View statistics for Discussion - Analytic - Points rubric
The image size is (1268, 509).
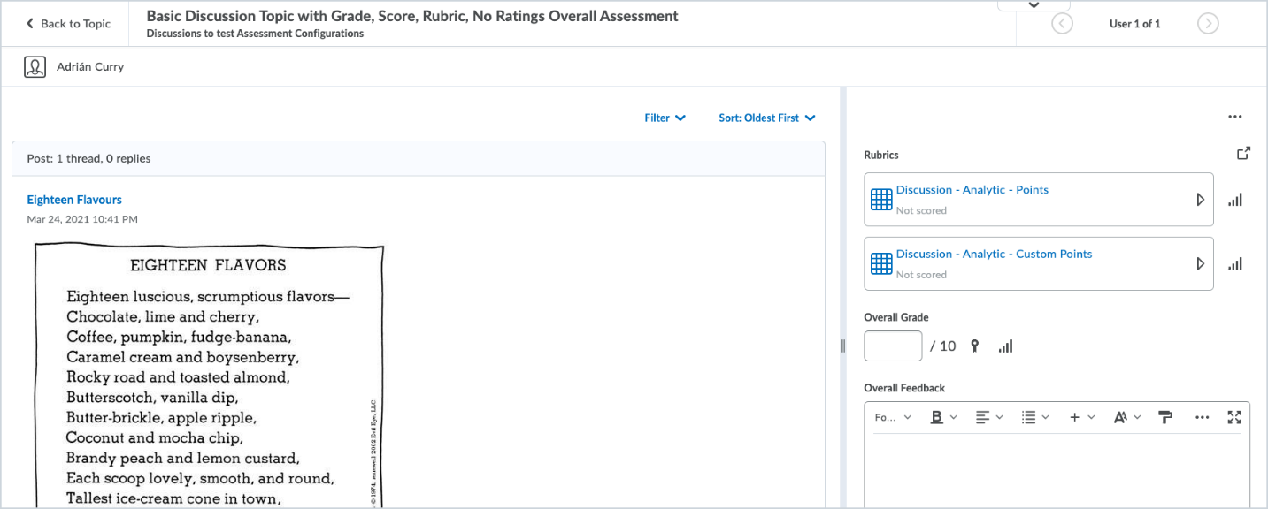coord(1235,199)
